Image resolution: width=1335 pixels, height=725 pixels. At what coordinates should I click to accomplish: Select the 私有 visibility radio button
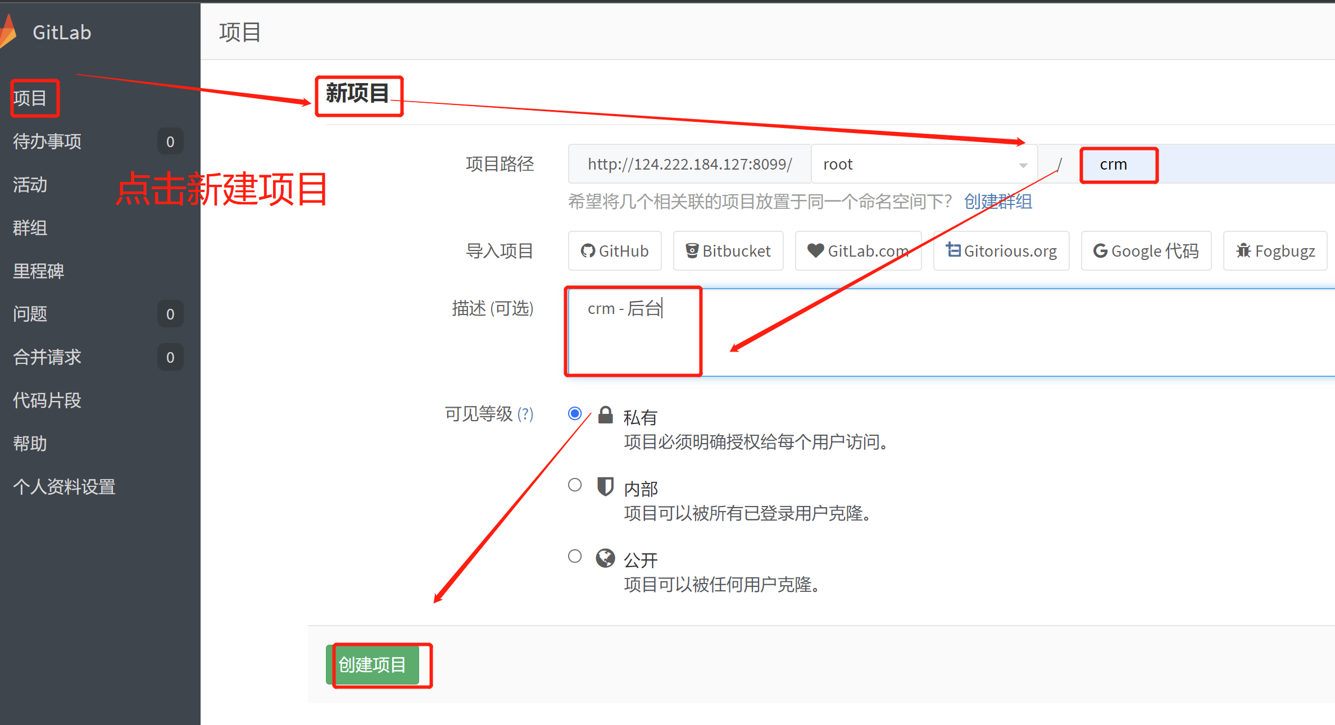[x=575, y=414]
